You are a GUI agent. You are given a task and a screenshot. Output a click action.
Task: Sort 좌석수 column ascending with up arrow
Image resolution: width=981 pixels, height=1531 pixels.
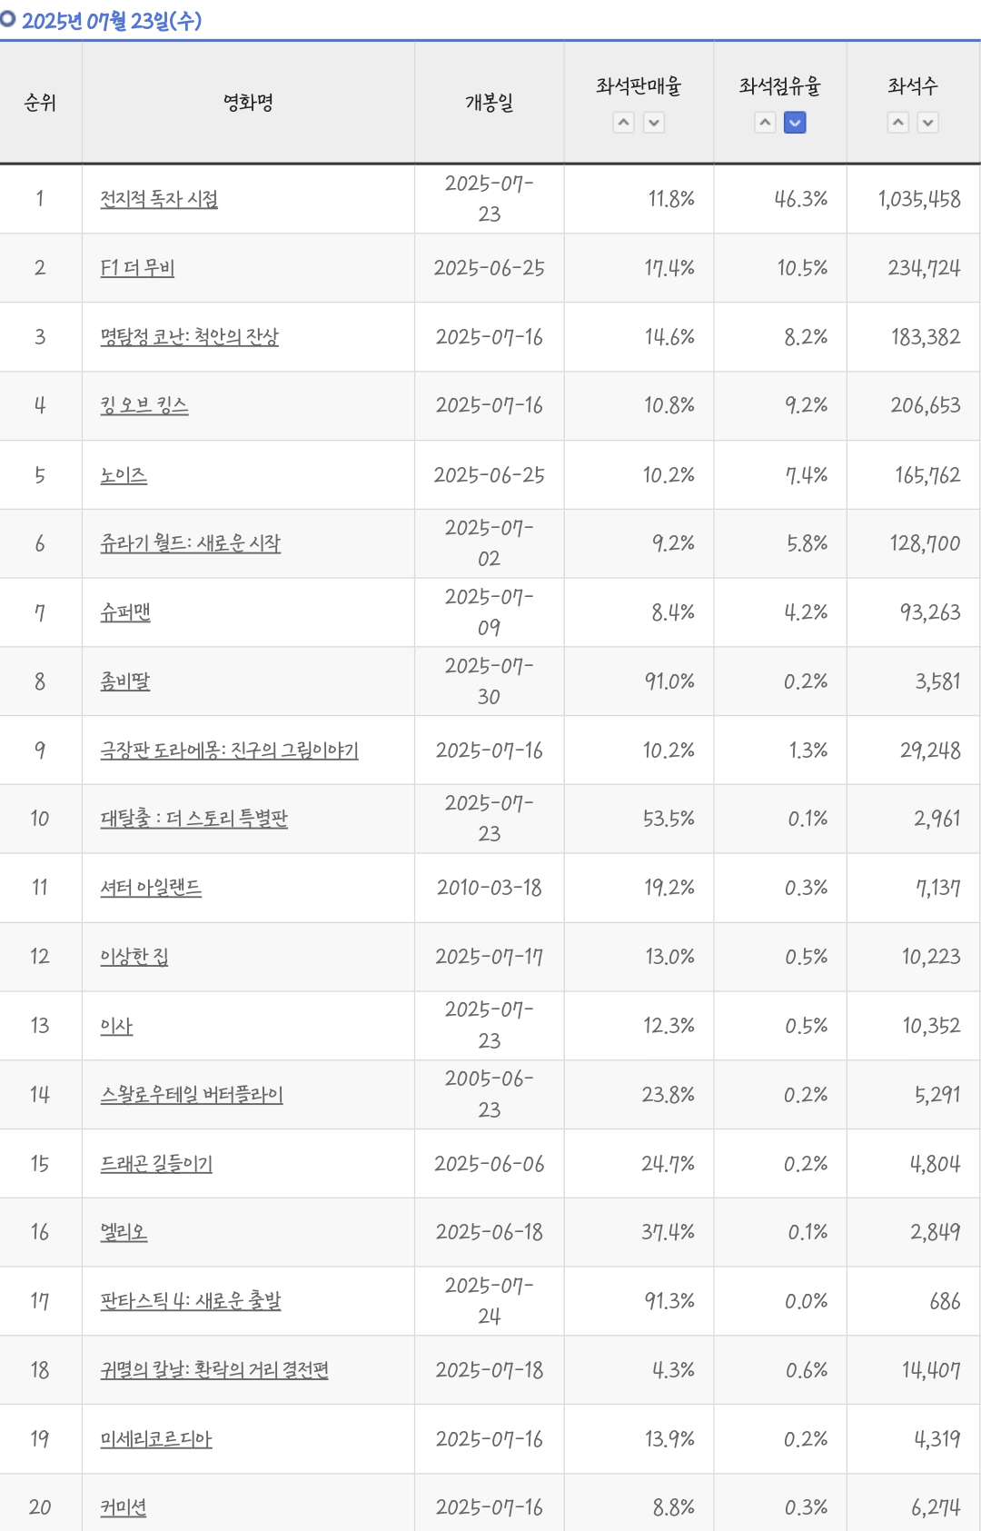898,122
